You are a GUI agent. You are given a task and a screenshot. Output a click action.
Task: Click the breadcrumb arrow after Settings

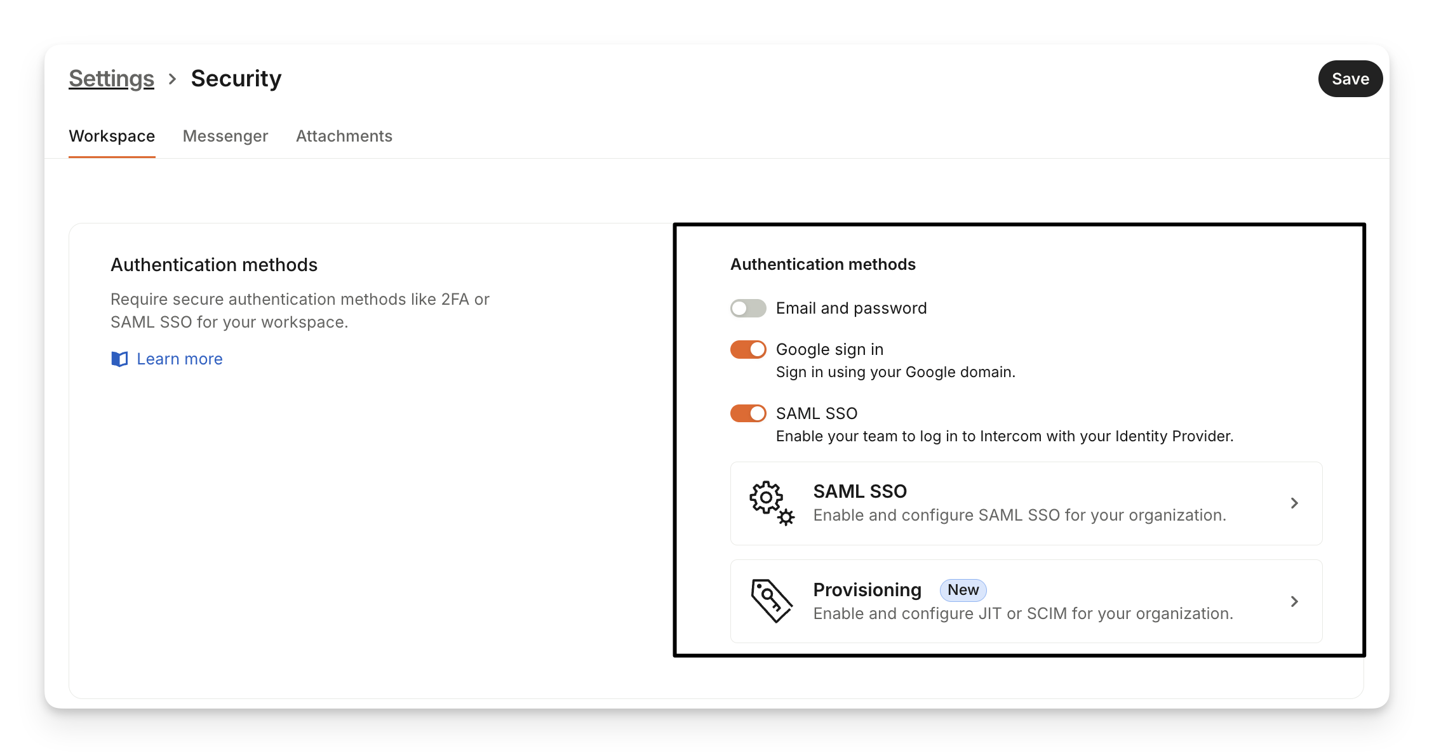click(172, 79)
